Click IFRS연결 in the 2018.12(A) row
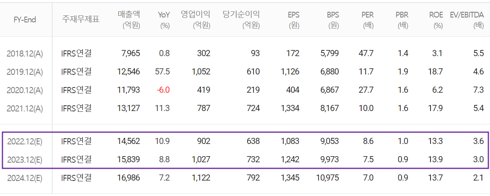 click(76, 53)
